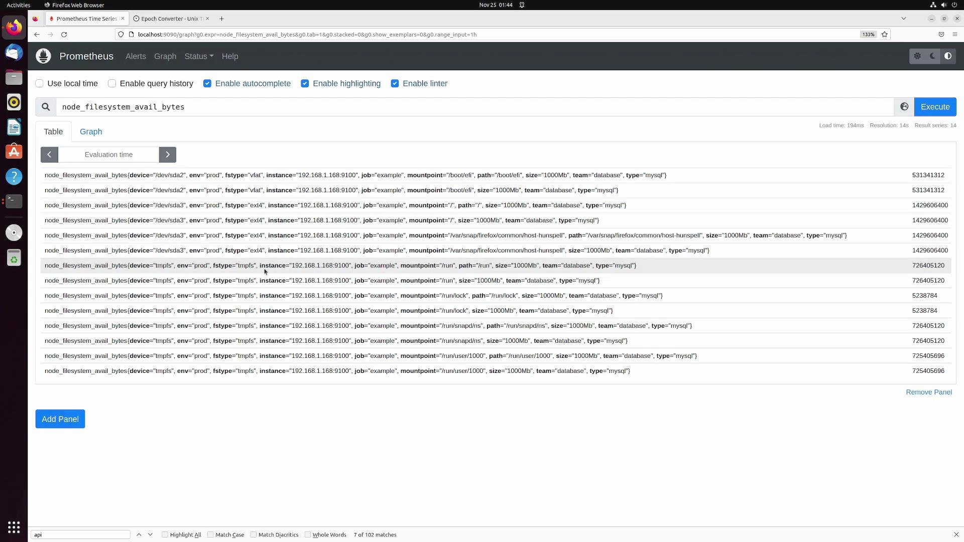Switch to the Graph tab in panel

point(91,131)
